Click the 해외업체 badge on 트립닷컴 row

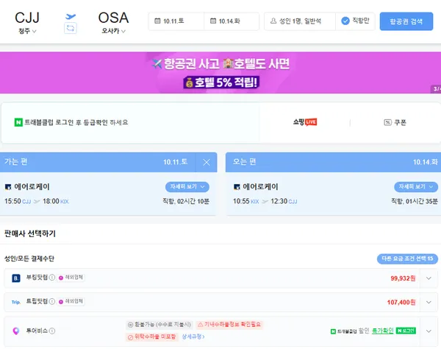(x=71, y=301)
